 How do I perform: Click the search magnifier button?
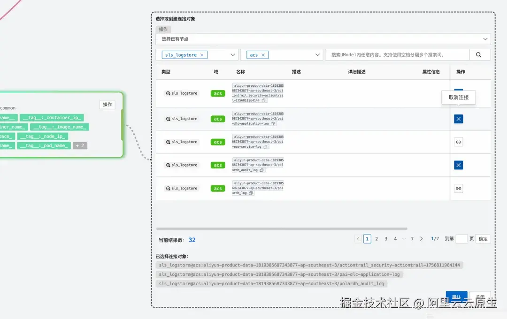[x=478, y=55]
